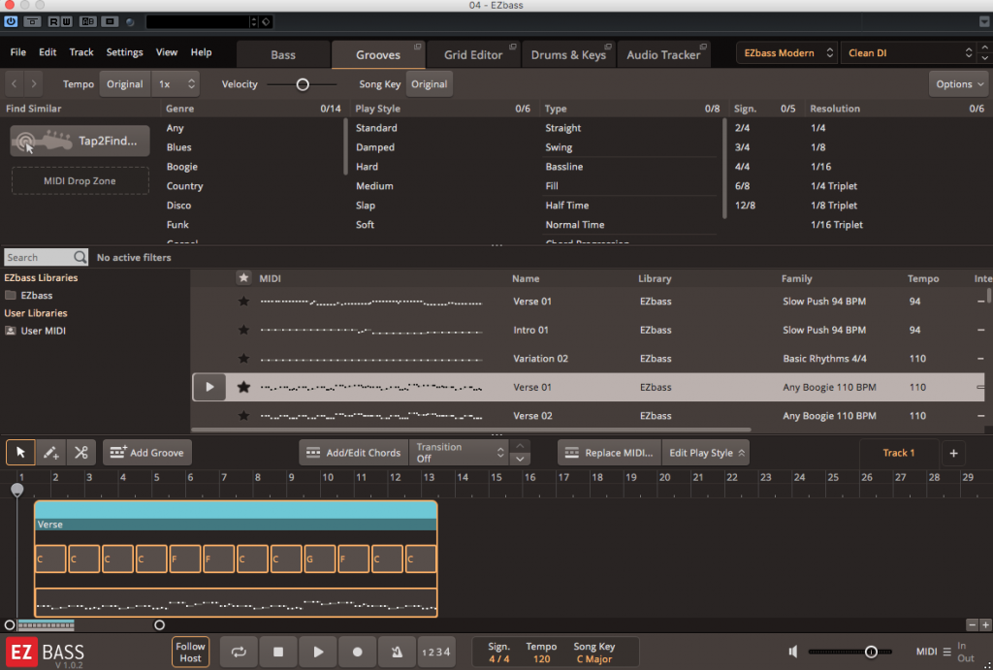Toggle the metronome

(x=397, y=652)
